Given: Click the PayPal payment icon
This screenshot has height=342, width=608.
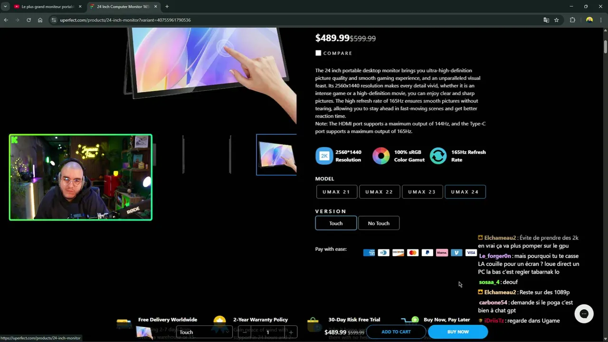Looking at the screenshot, I should pyautogui.click(x=427, y=253).
